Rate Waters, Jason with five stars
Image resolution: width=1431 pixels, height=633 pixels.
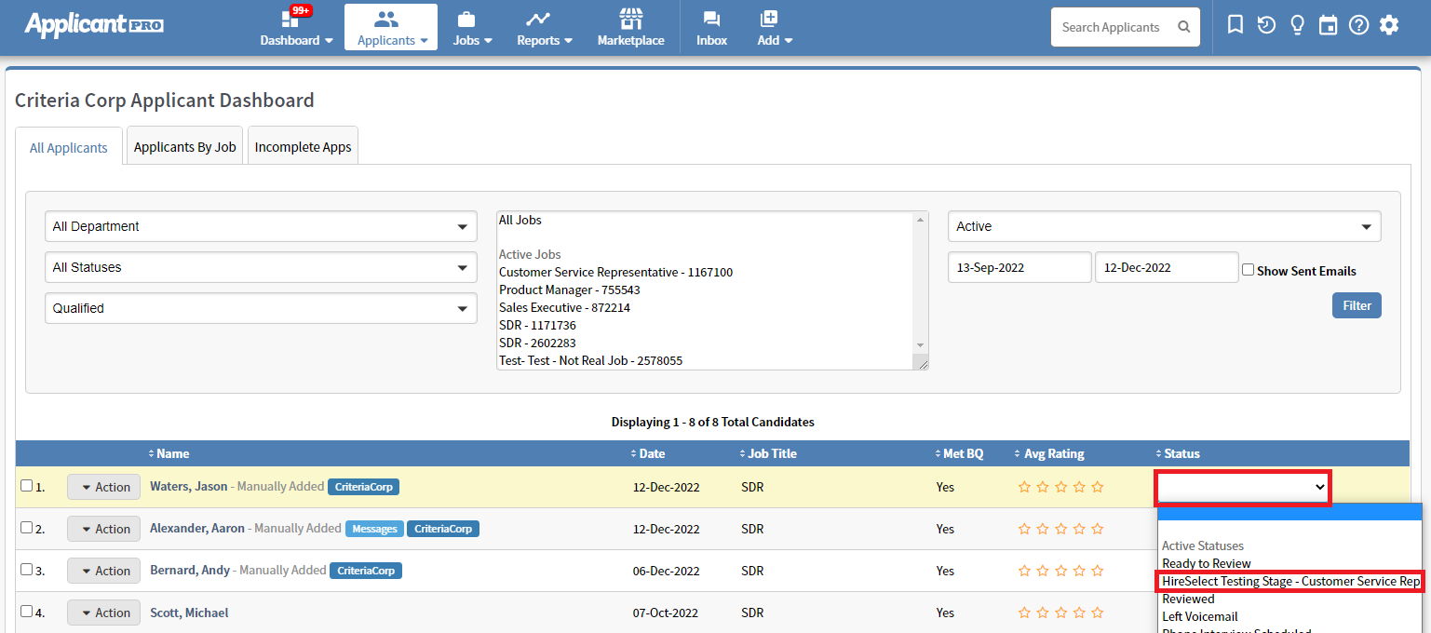(1098, 487)
